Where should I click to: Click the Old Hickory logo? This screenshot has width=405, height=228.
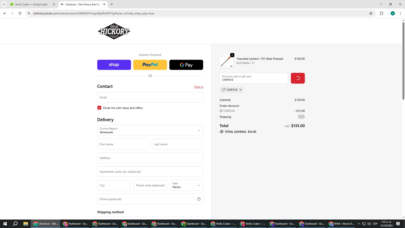[x=114, y=31]
